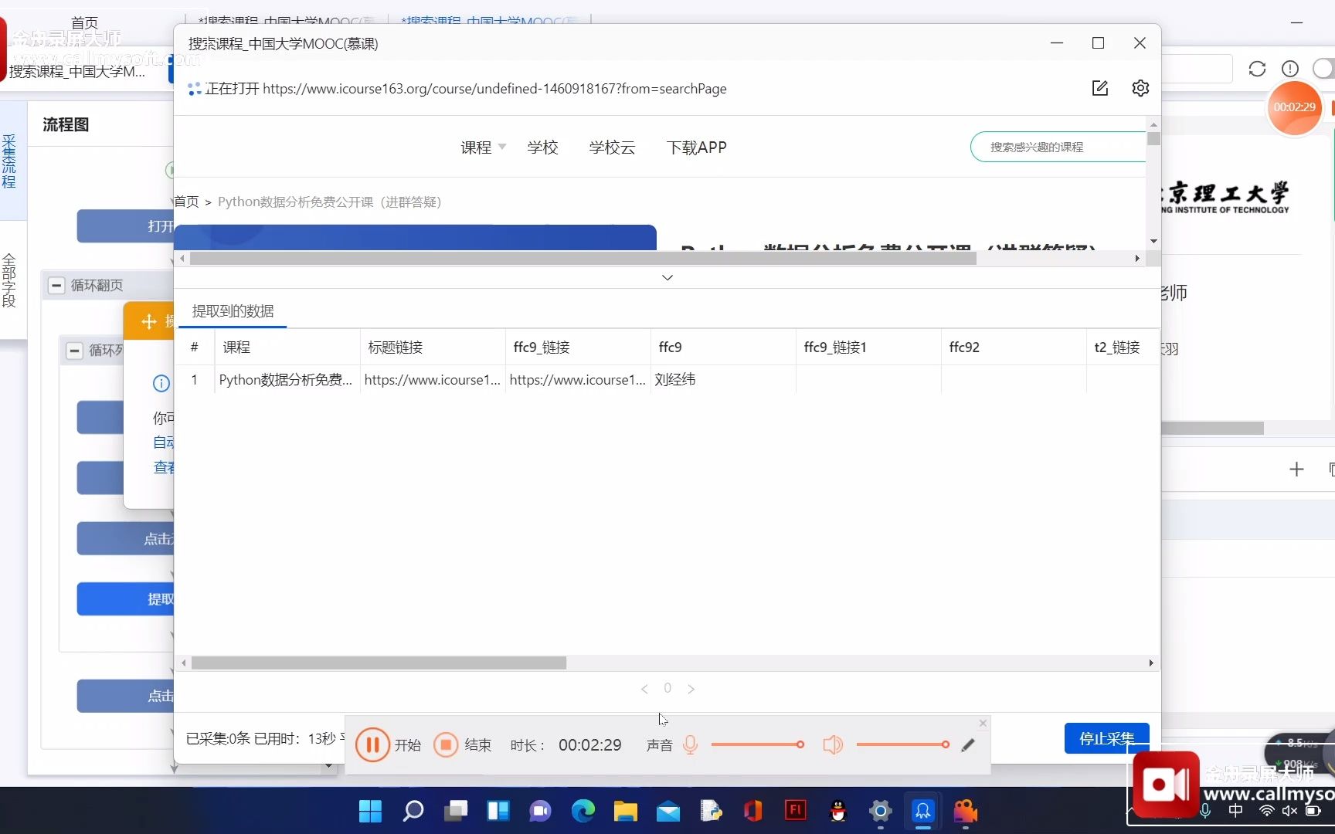Click the 标题链接 column header
1335x834 pixels.
coord(433,347)
